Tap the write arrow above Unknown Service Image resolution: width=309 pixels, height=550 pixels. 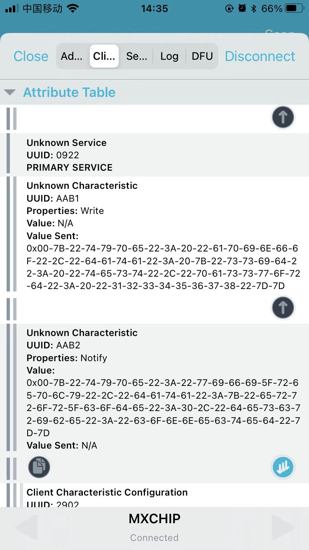(x=283, y=118)
